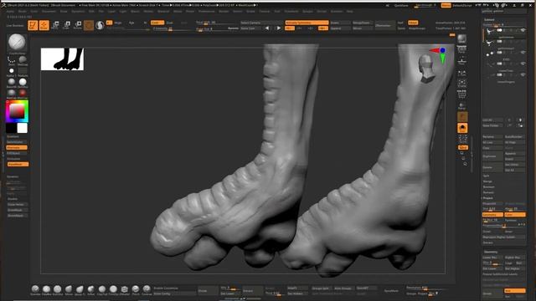Open the Preferences menu
536x301 pixels.
click(207, 11)
